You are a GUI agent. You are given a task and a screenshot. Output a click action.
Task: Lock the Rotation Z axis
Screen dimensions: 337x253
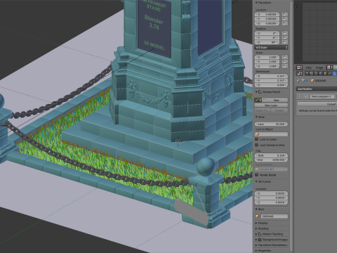(x=285, y=42)
